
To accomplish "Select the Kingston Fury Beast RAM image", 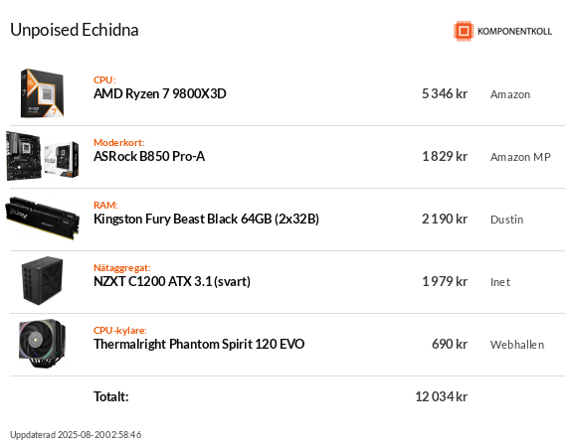I will (43, 219).
